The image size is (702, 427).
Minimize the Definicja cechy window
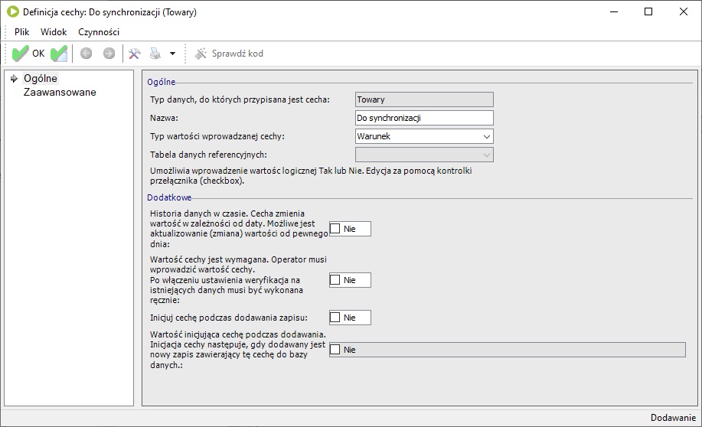pyautogui.click(x=614, y=12)
